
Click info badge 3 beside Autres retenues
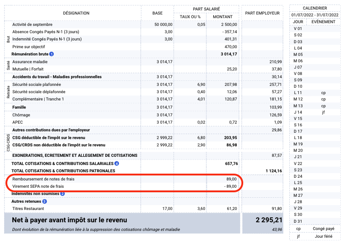coord(45,201)
